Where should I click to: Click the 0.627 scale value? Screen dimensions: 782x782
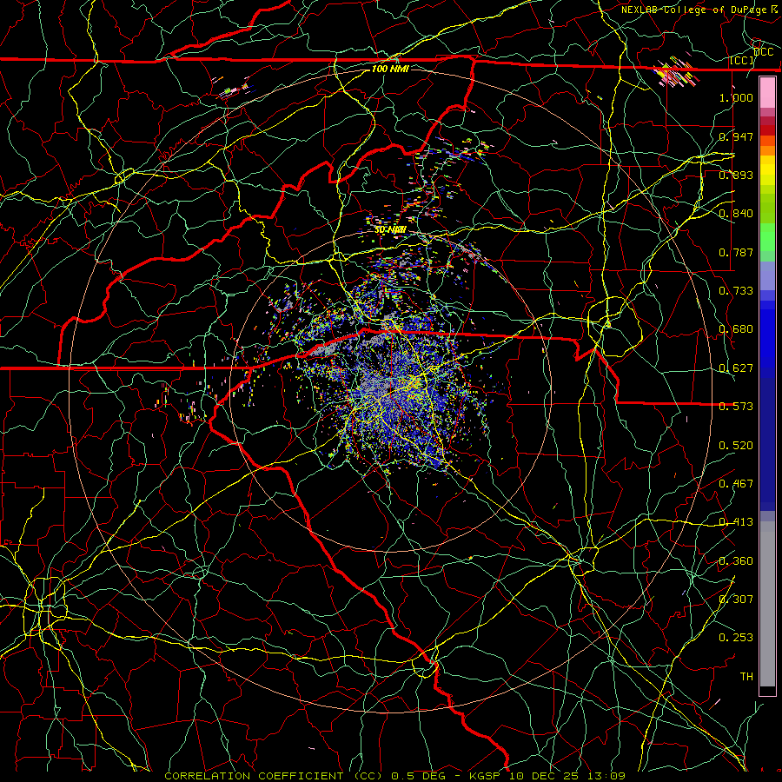[736, 368]
